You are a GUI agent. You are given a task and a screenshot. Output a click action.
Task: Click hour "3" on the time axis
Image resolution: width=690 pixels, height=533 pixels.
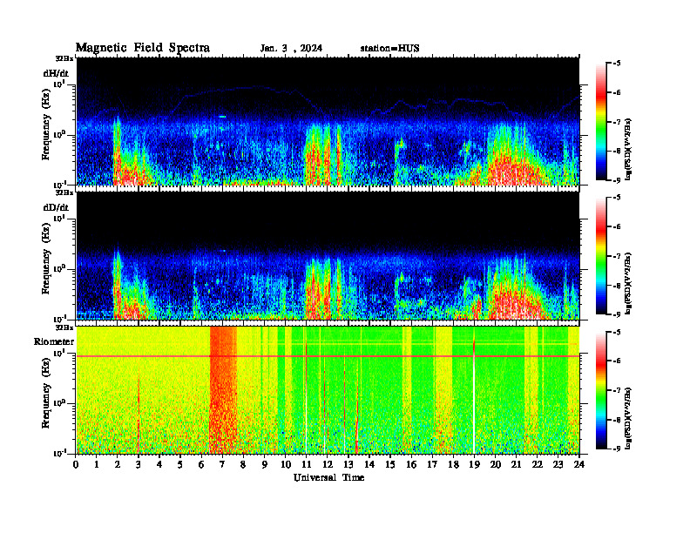pos(139,464)
